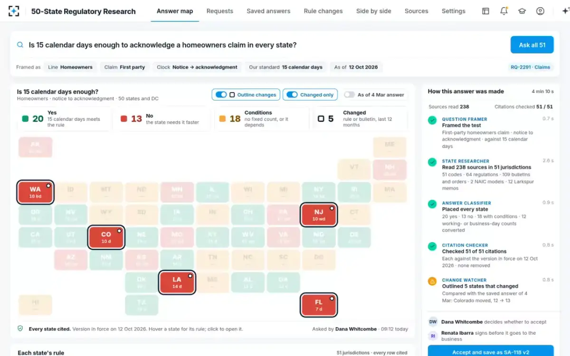This screenshot has width=570, height=356.
Task: Click Accept and save as SA-118 v2
Action: (491, 352)
